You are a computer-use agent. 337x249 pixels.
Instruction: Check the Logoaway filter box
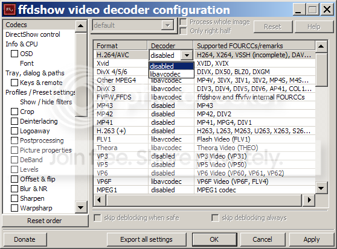(14, 131)
